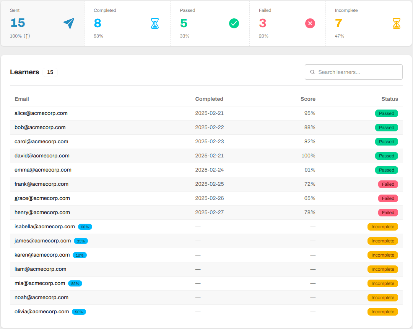Click the magnifier icon in the search box
This screenshot has height=329, width=413.
coord(312,72)
